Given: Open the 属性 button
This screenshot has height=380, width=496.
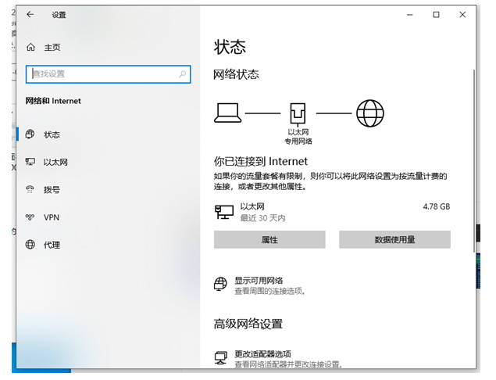Looking at the screenshot, I should (x=269, y=240).
